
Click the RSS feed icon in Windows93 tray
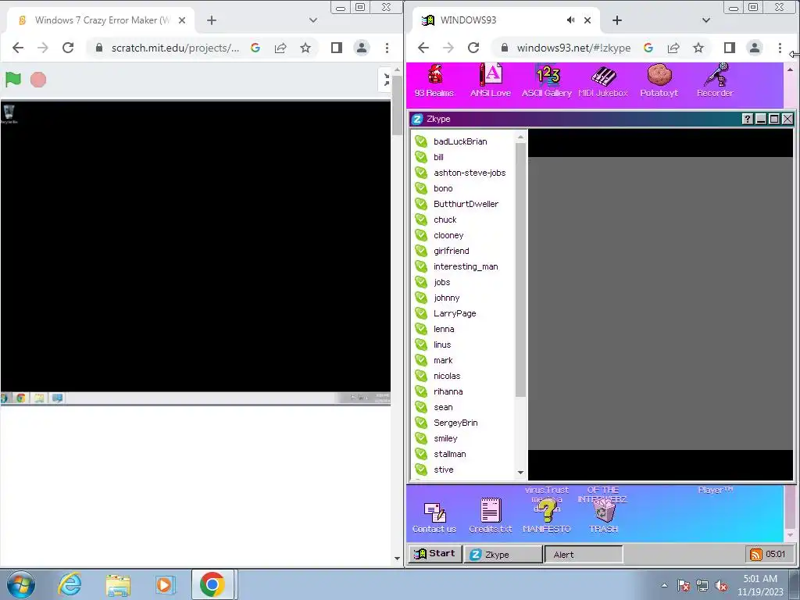tap(756, 554)
